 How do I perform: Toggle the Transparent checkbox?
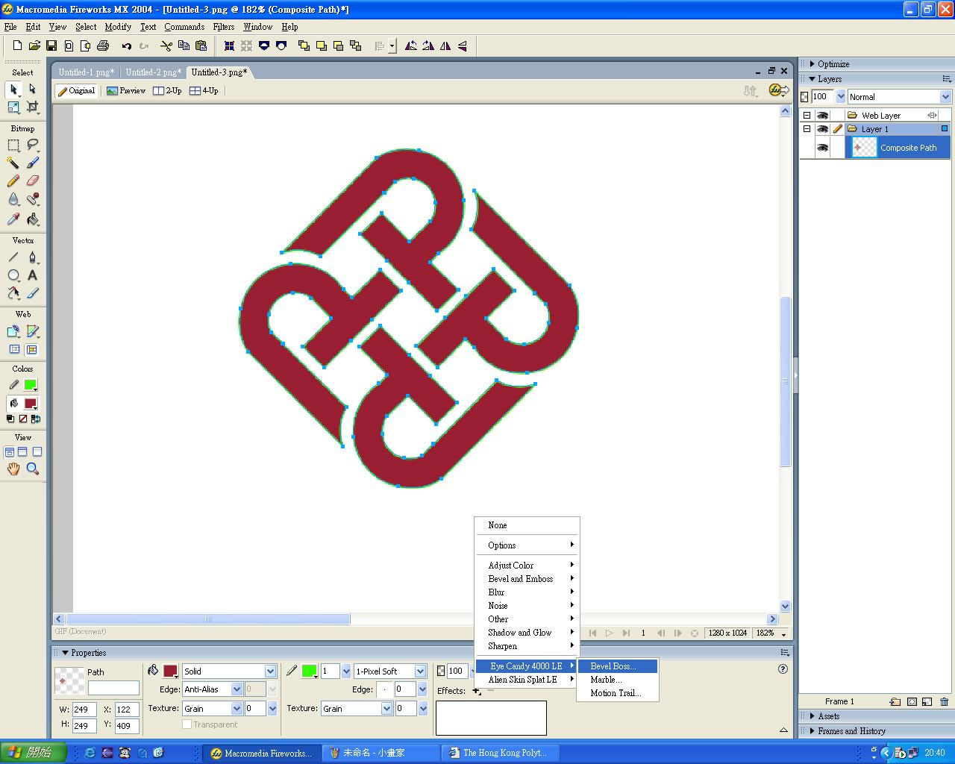click(x=187, y=724)
